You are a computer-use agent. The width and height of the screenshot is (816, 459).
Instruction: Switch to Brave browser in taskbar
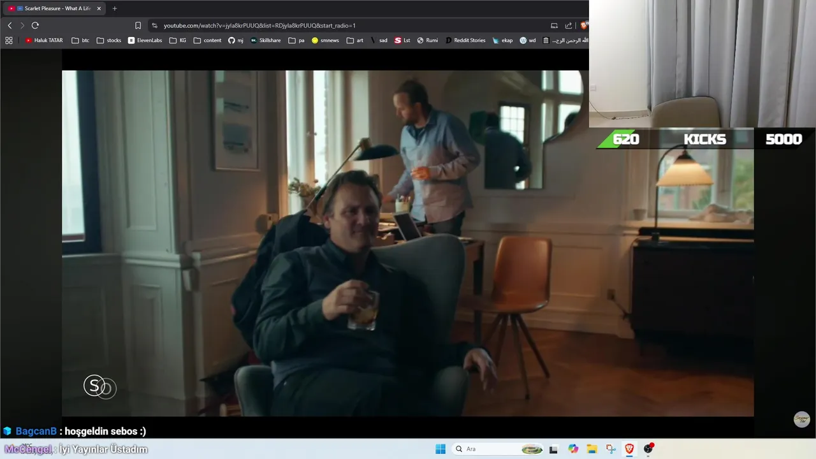pos(629,449)
